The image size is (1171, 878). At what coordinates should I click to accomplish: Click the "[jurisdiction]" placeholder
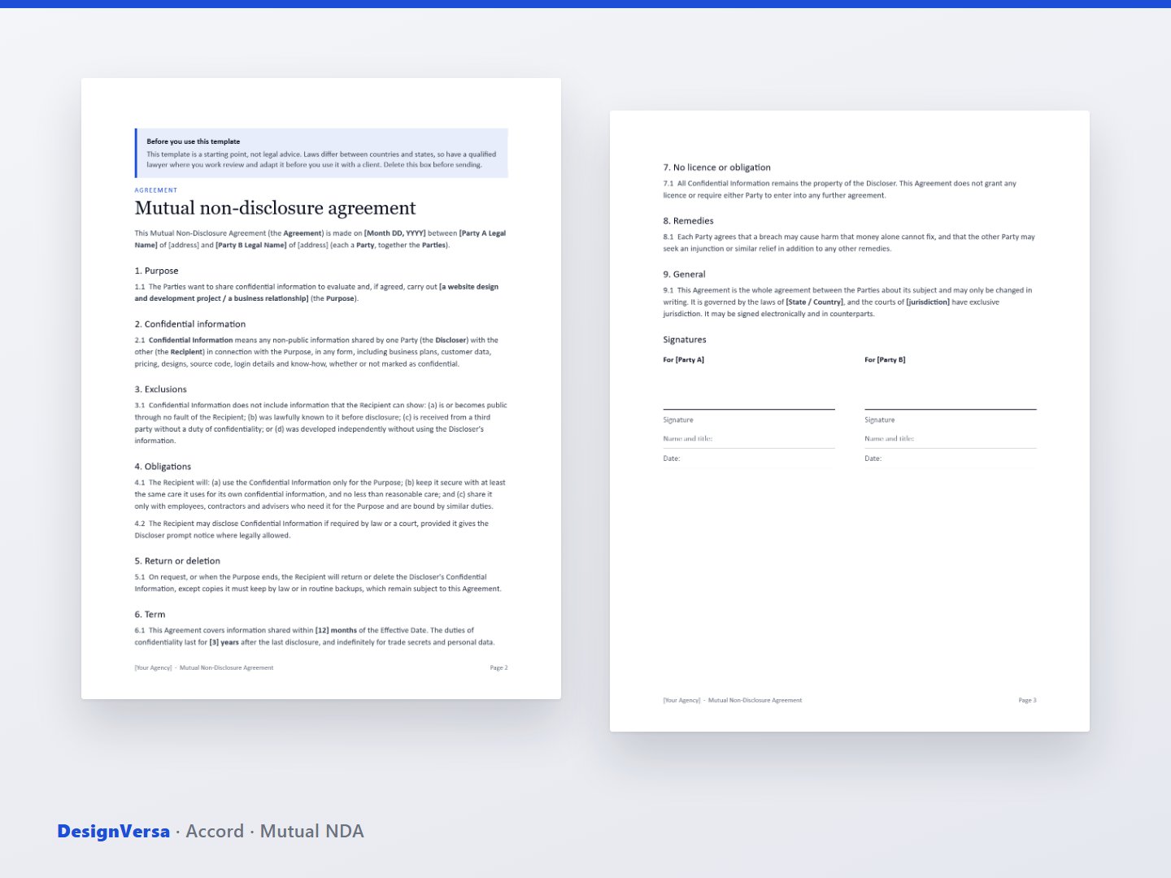(x=928, y=302)
